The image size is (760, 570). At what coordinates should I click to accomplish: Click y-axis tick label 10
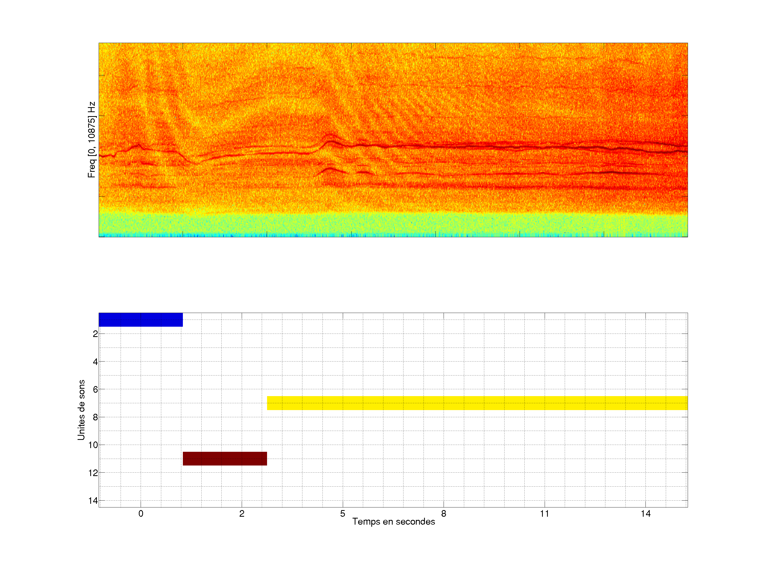click(93, 445)
